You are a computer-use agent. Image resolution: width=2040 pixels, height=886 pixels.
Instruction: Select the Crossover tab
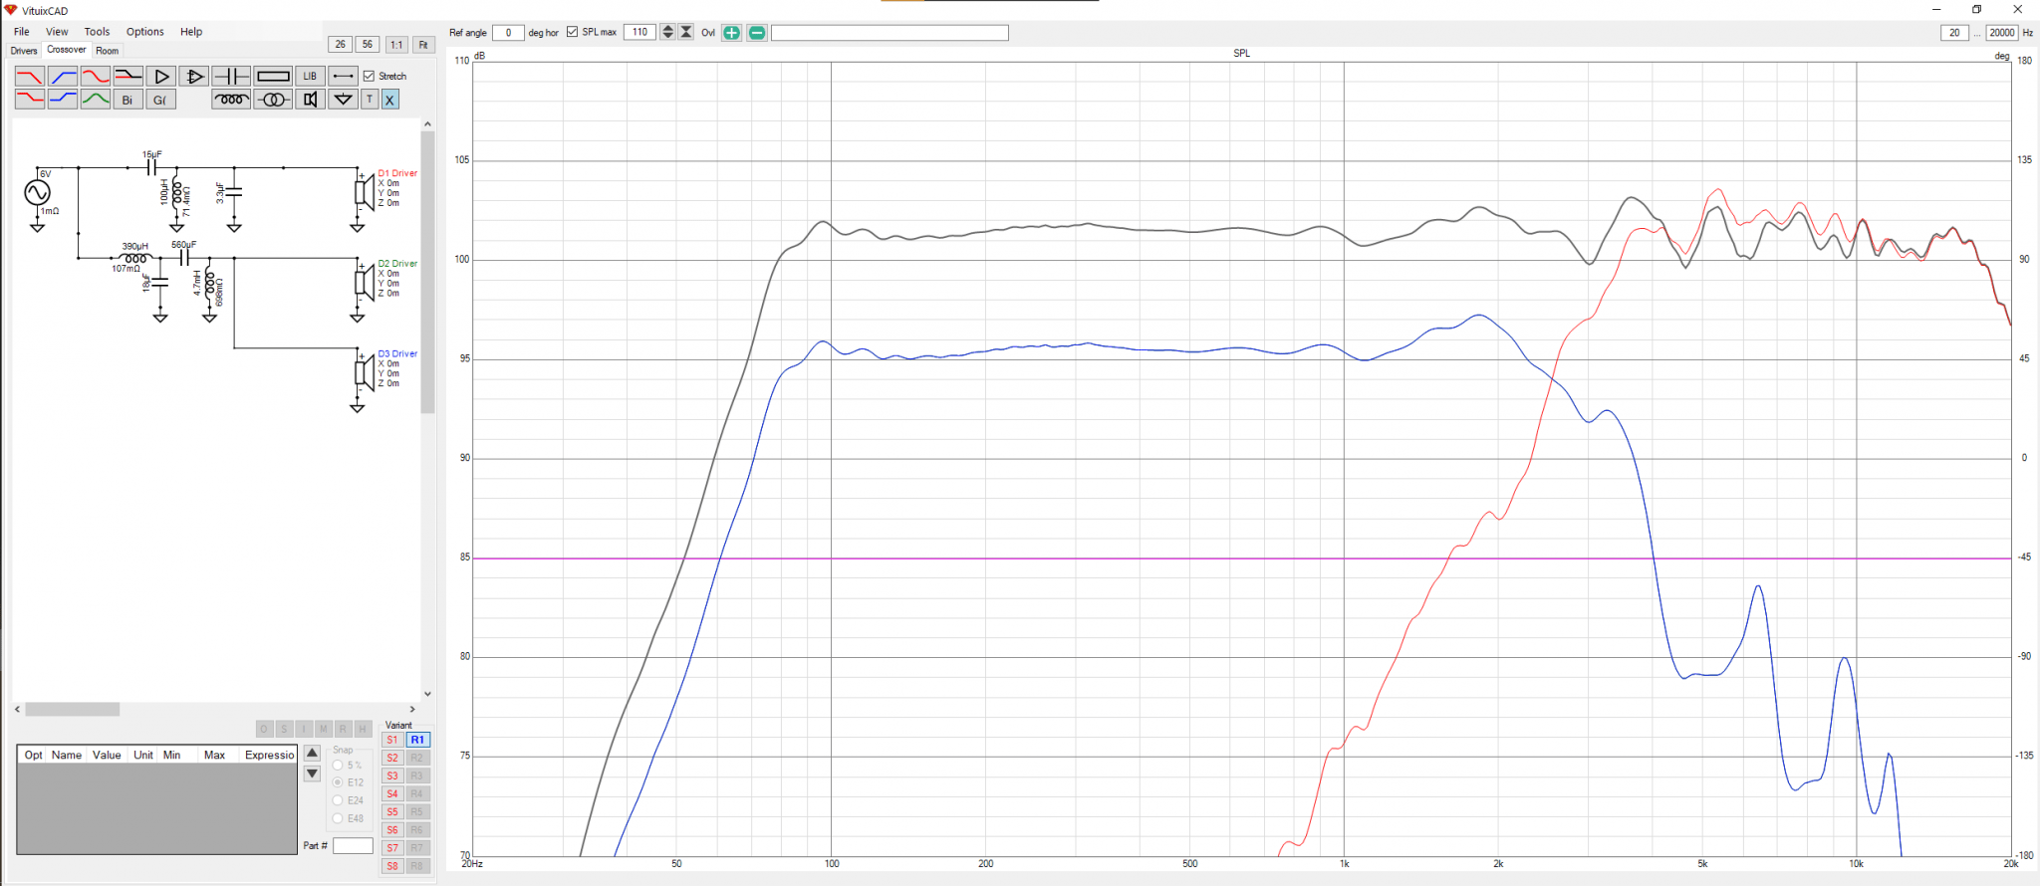click(67, 50)
